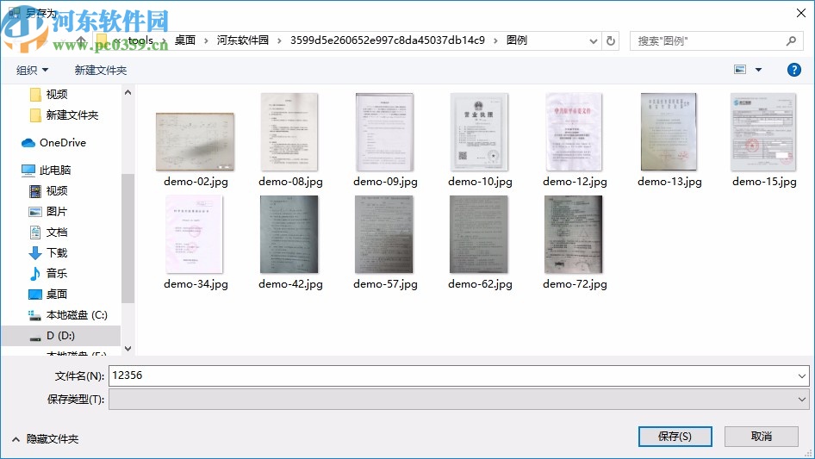Go to 河东软件园 in breadcrumb path
The image size is (815, 459).
tap(243, 40)
